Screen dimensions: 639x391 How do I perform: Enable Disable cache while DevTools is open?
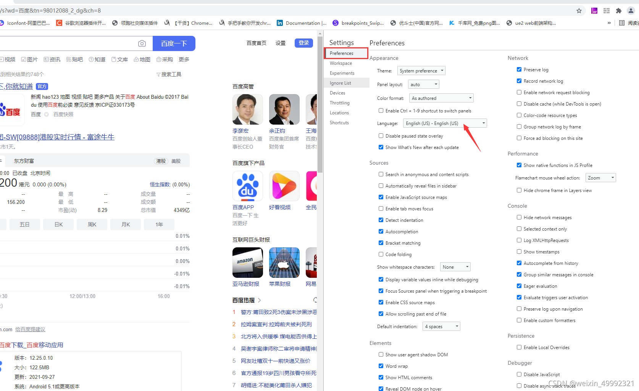519,104
